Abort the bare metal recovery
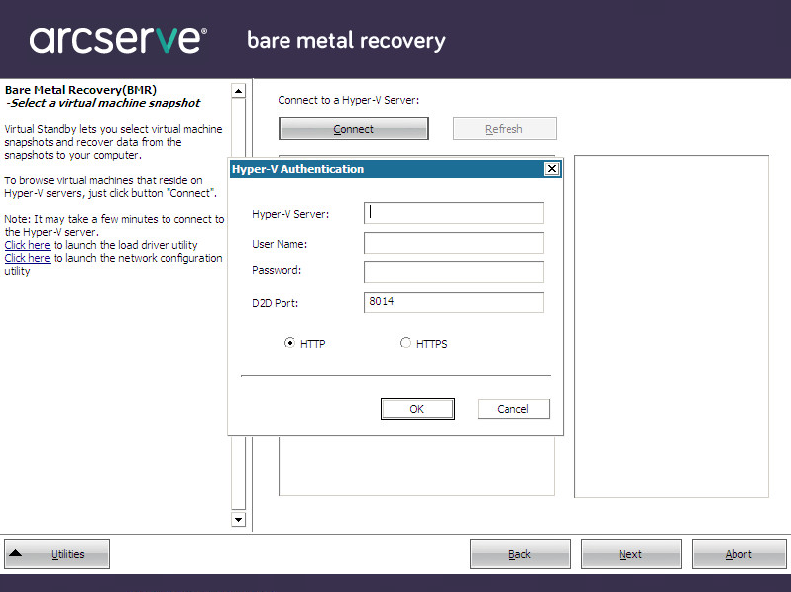Screen dimensions: 791x592 (739, 554)
